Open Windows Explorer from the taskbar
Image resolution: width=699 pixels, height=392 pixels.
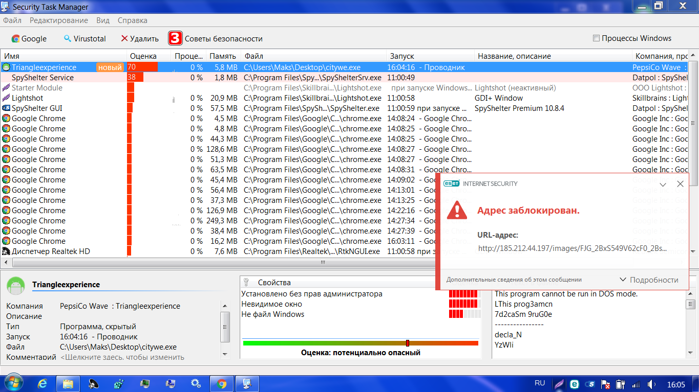68,383
